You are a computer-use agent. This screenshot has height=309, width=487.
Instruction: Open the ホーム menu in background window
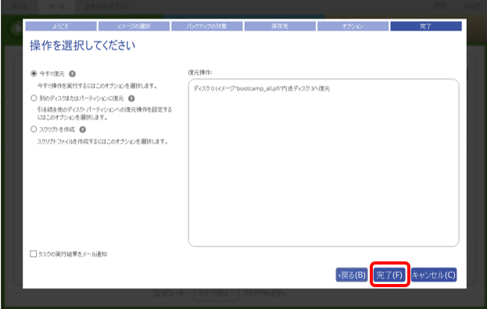(x=20, y=6)
